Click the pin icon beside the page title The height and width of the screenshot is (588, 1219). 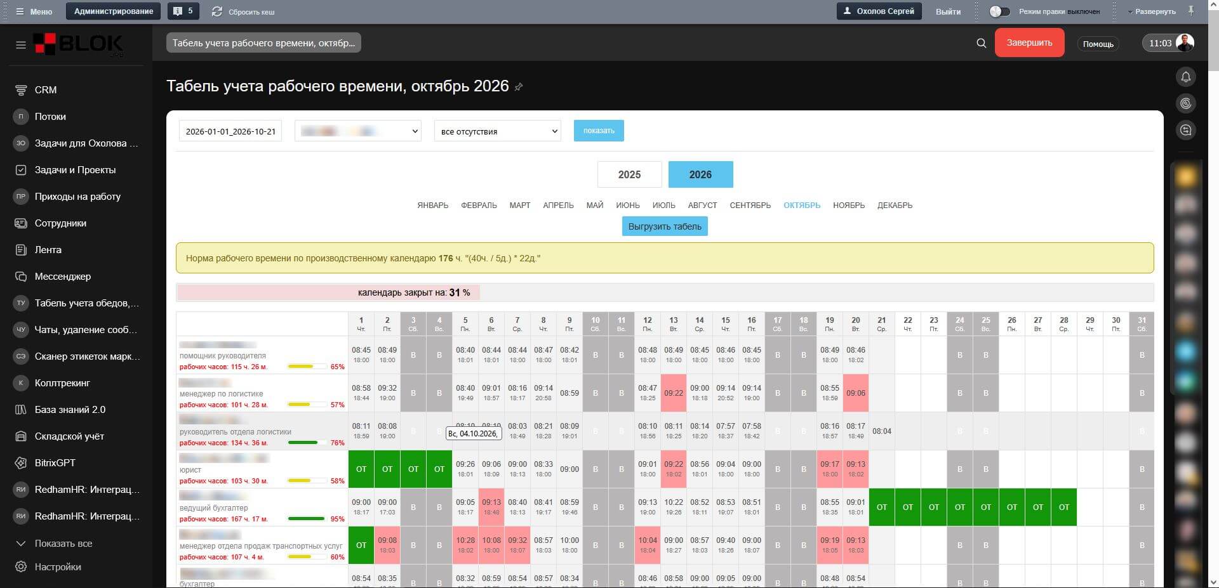pyautogui.click(x=519, y=87)
